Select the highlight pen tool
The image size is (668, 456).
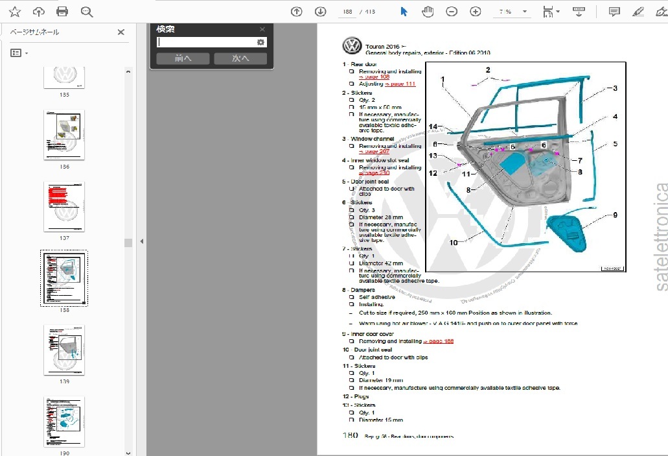pyautogui.click(x=638, y=12)
